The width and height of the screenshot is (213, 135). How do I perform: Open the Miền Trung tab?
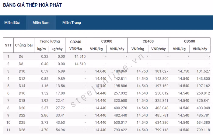pyautogui.click(x=72, y=22)
